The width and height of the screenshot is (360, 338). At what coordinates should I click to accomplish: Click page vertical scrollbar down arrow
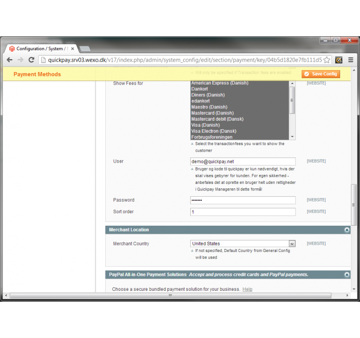click(354, 289)
